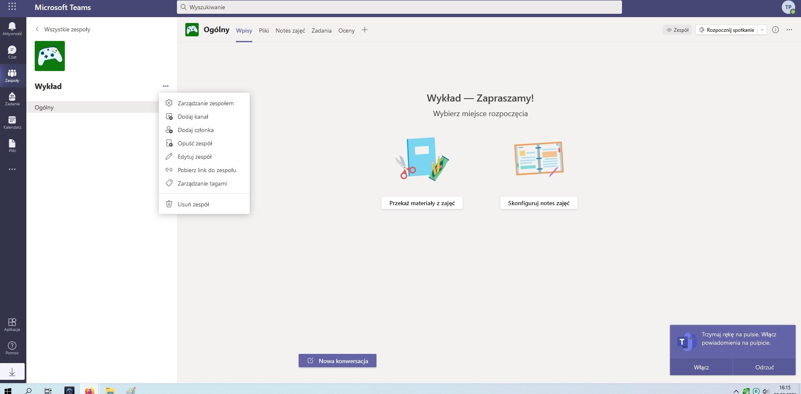
Task: Open the Aktywność activity bell
Action: pyautogui.click(x=12, y=29)
